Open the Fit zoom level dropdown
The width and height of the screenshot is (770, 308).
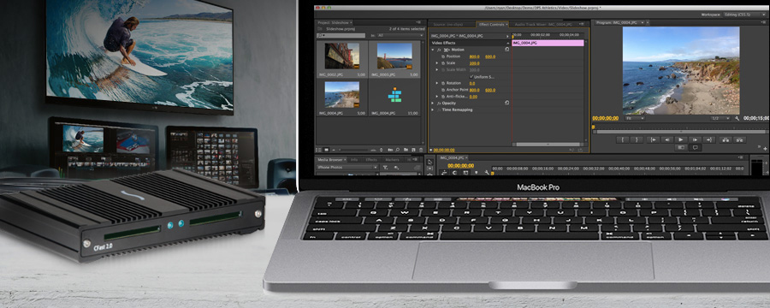click(635, 118)
